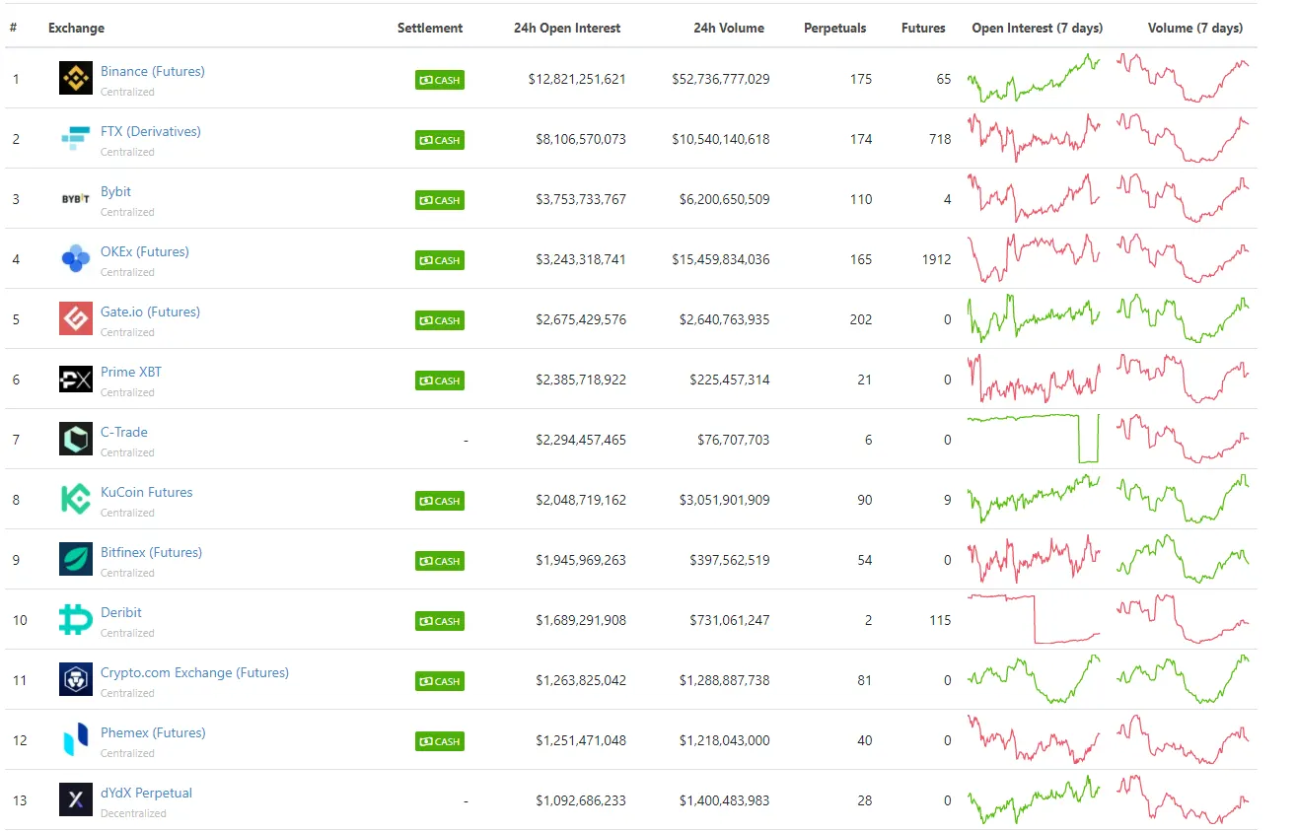
Task: Open the Crypto.com Exchange (Futures) link
Action: 194,672
